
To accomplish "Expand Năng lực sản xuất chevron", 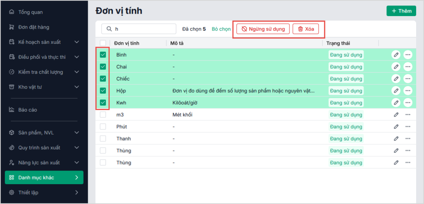I will tap(77, 162).
